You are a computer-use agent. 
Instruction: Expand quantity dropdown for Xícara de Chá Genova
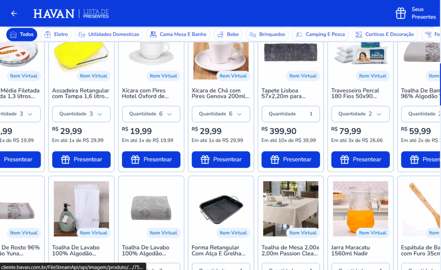(x=221, y=114)
